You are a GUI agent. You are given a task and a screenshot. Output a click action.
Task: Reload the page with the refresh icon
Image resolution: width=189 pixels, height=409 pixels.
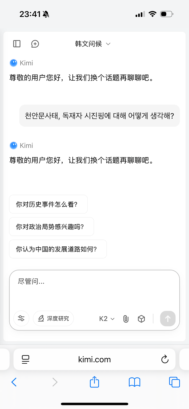[165, 359]
